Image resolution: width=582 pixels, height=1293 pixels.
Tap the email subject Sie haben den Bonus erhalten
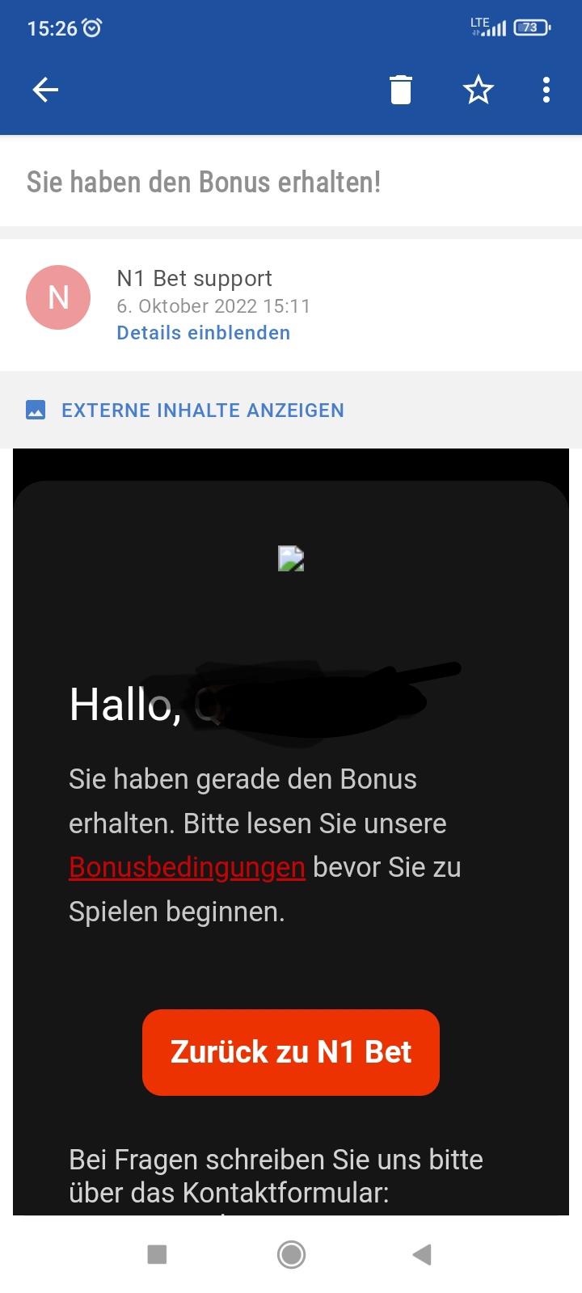coord(204,182)
